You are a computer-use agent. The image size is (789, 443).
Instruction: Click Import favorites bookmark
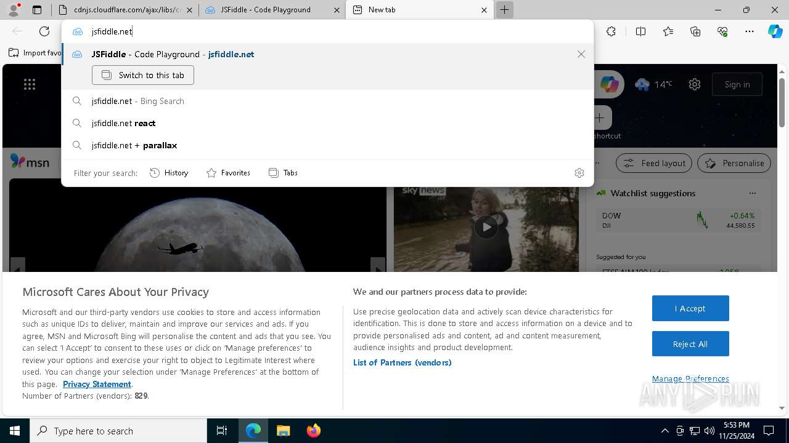(x=36, y=53)
